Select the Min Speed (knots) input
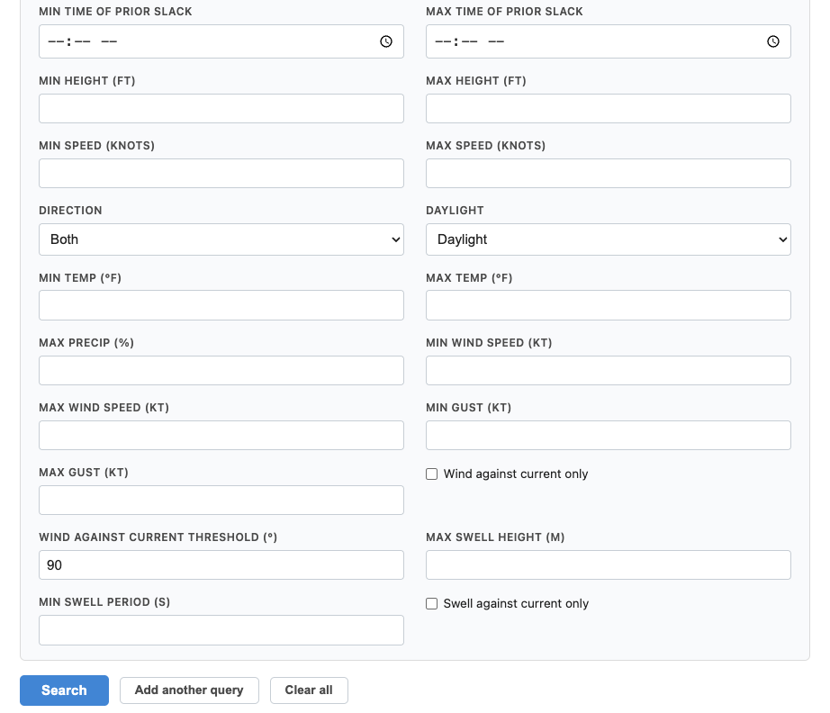 [x=221, y=173]
